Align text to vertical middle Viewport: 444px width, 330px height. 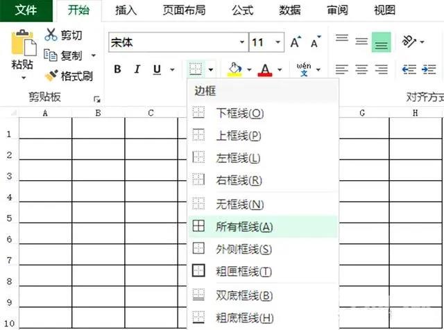click(361, 42)
